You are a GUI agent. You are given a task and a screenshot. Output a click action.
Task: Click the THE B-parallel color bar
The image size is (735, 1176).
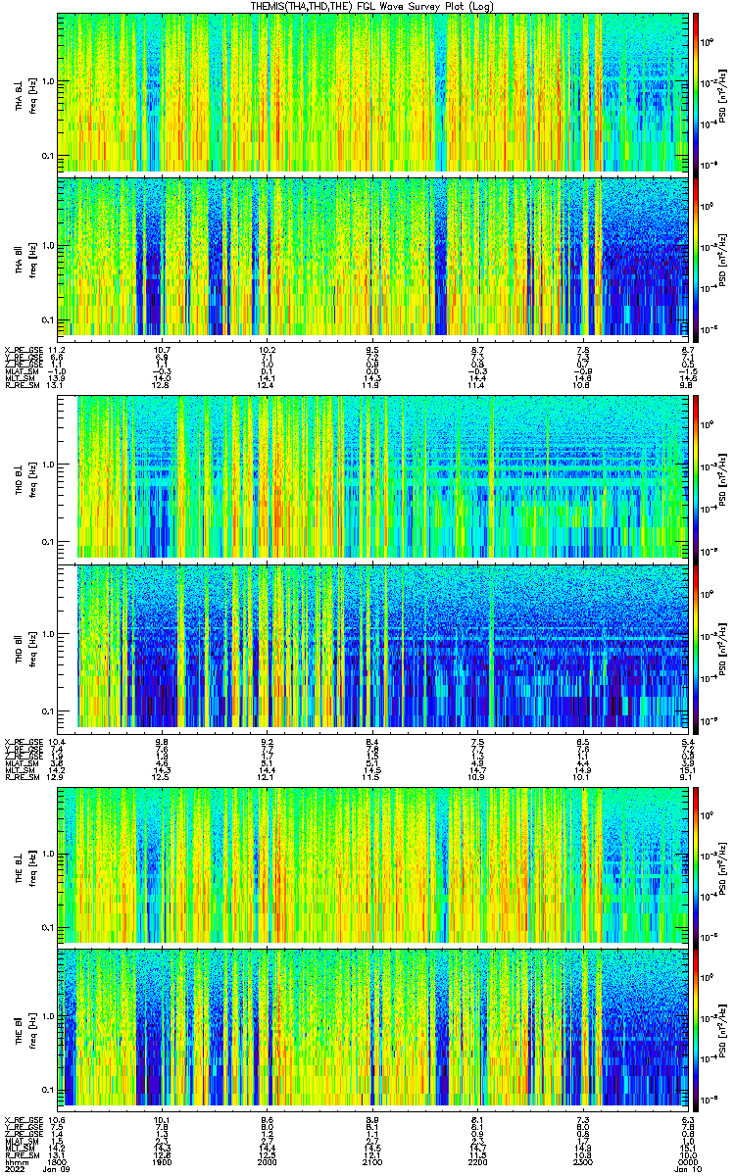tap(696, 1029)
